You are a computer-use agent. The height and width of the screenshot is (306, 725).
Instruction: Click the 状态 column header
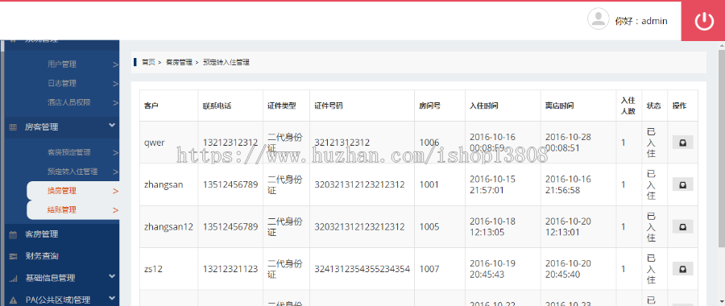pyautogui.click(x=654, y=105)
